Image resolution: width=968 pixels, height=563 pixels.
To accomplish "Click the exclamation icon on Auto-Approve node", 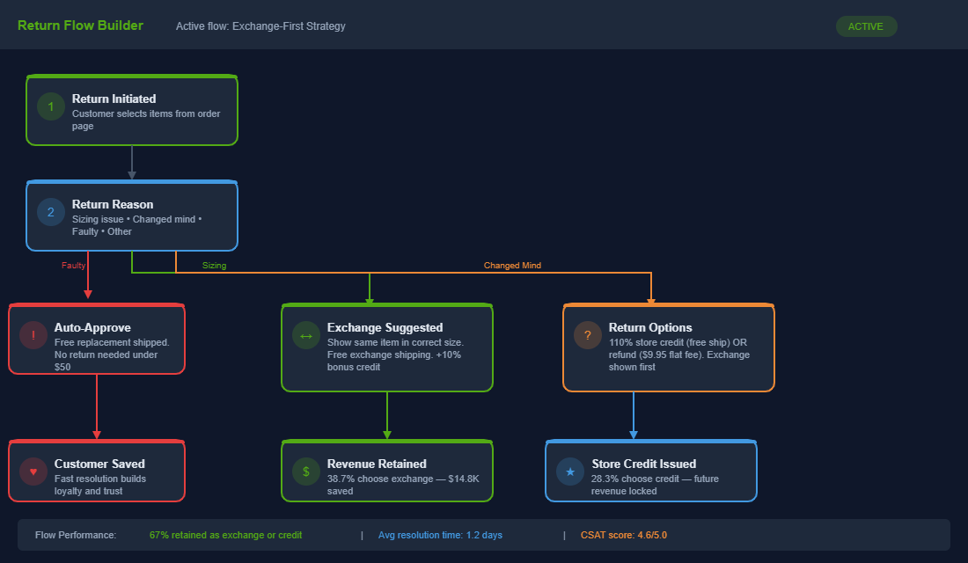I will [33, 335].
